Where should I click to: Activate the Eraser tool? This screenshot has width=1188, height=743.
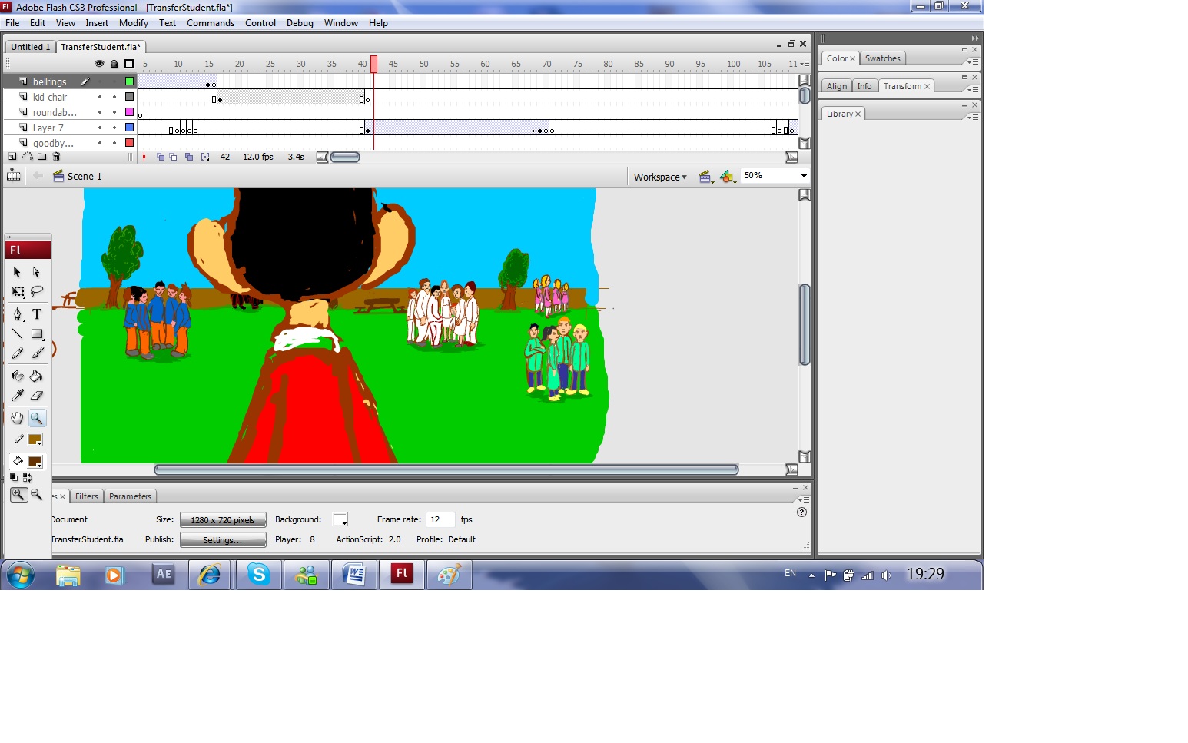click(37, 396)
